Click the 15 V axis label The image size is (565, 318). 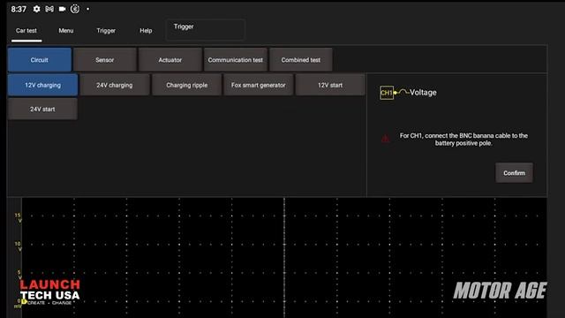click(x=18, y=218)
